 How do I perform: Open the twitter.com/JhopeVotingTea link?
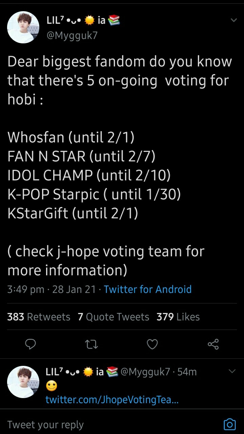pos(112,400)
